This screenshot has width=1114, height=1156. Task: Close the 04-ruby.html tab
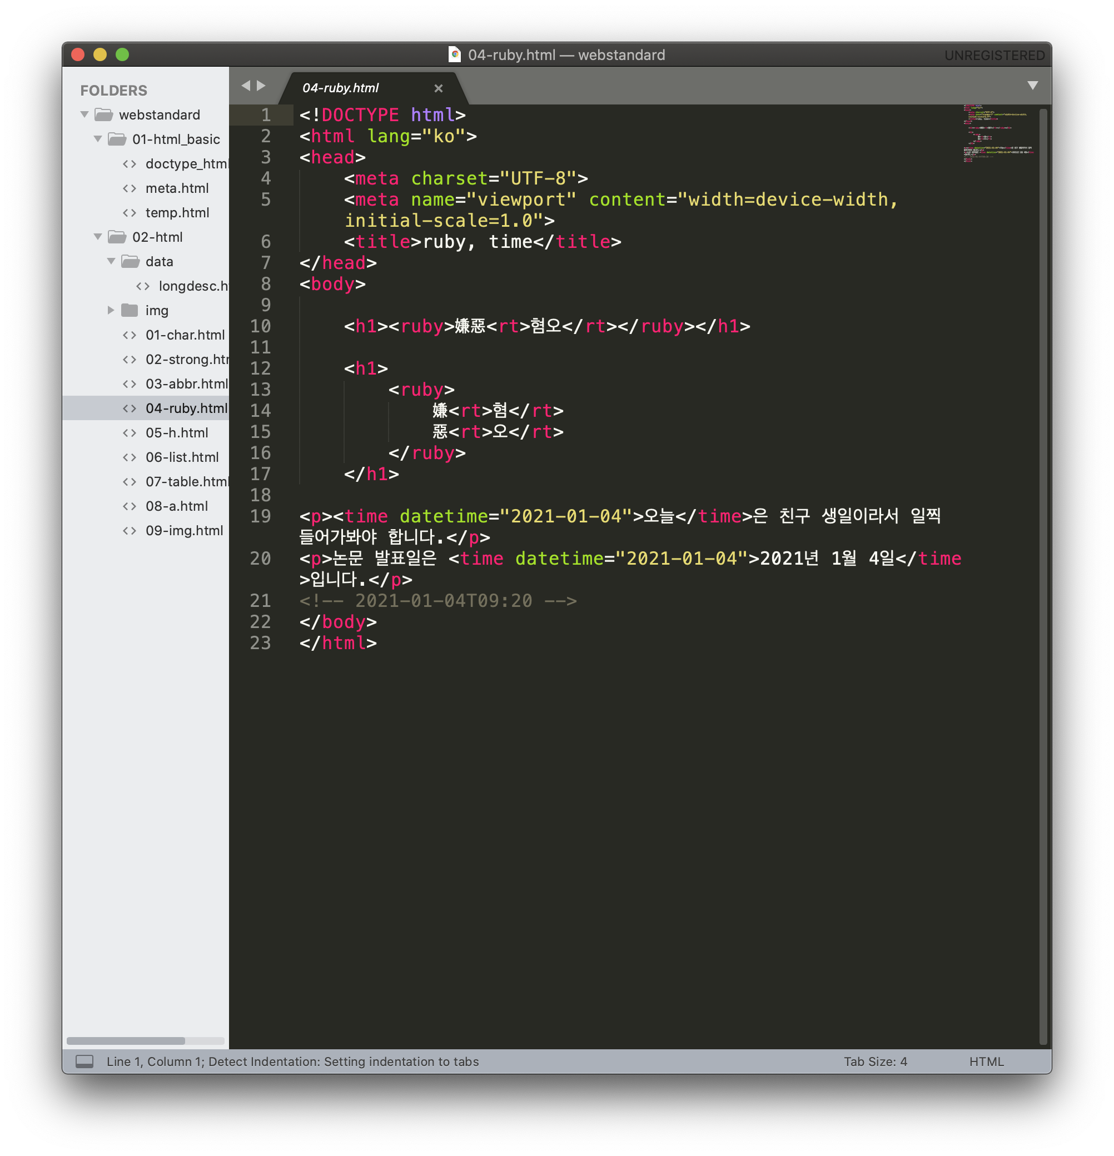pos(439,88)
